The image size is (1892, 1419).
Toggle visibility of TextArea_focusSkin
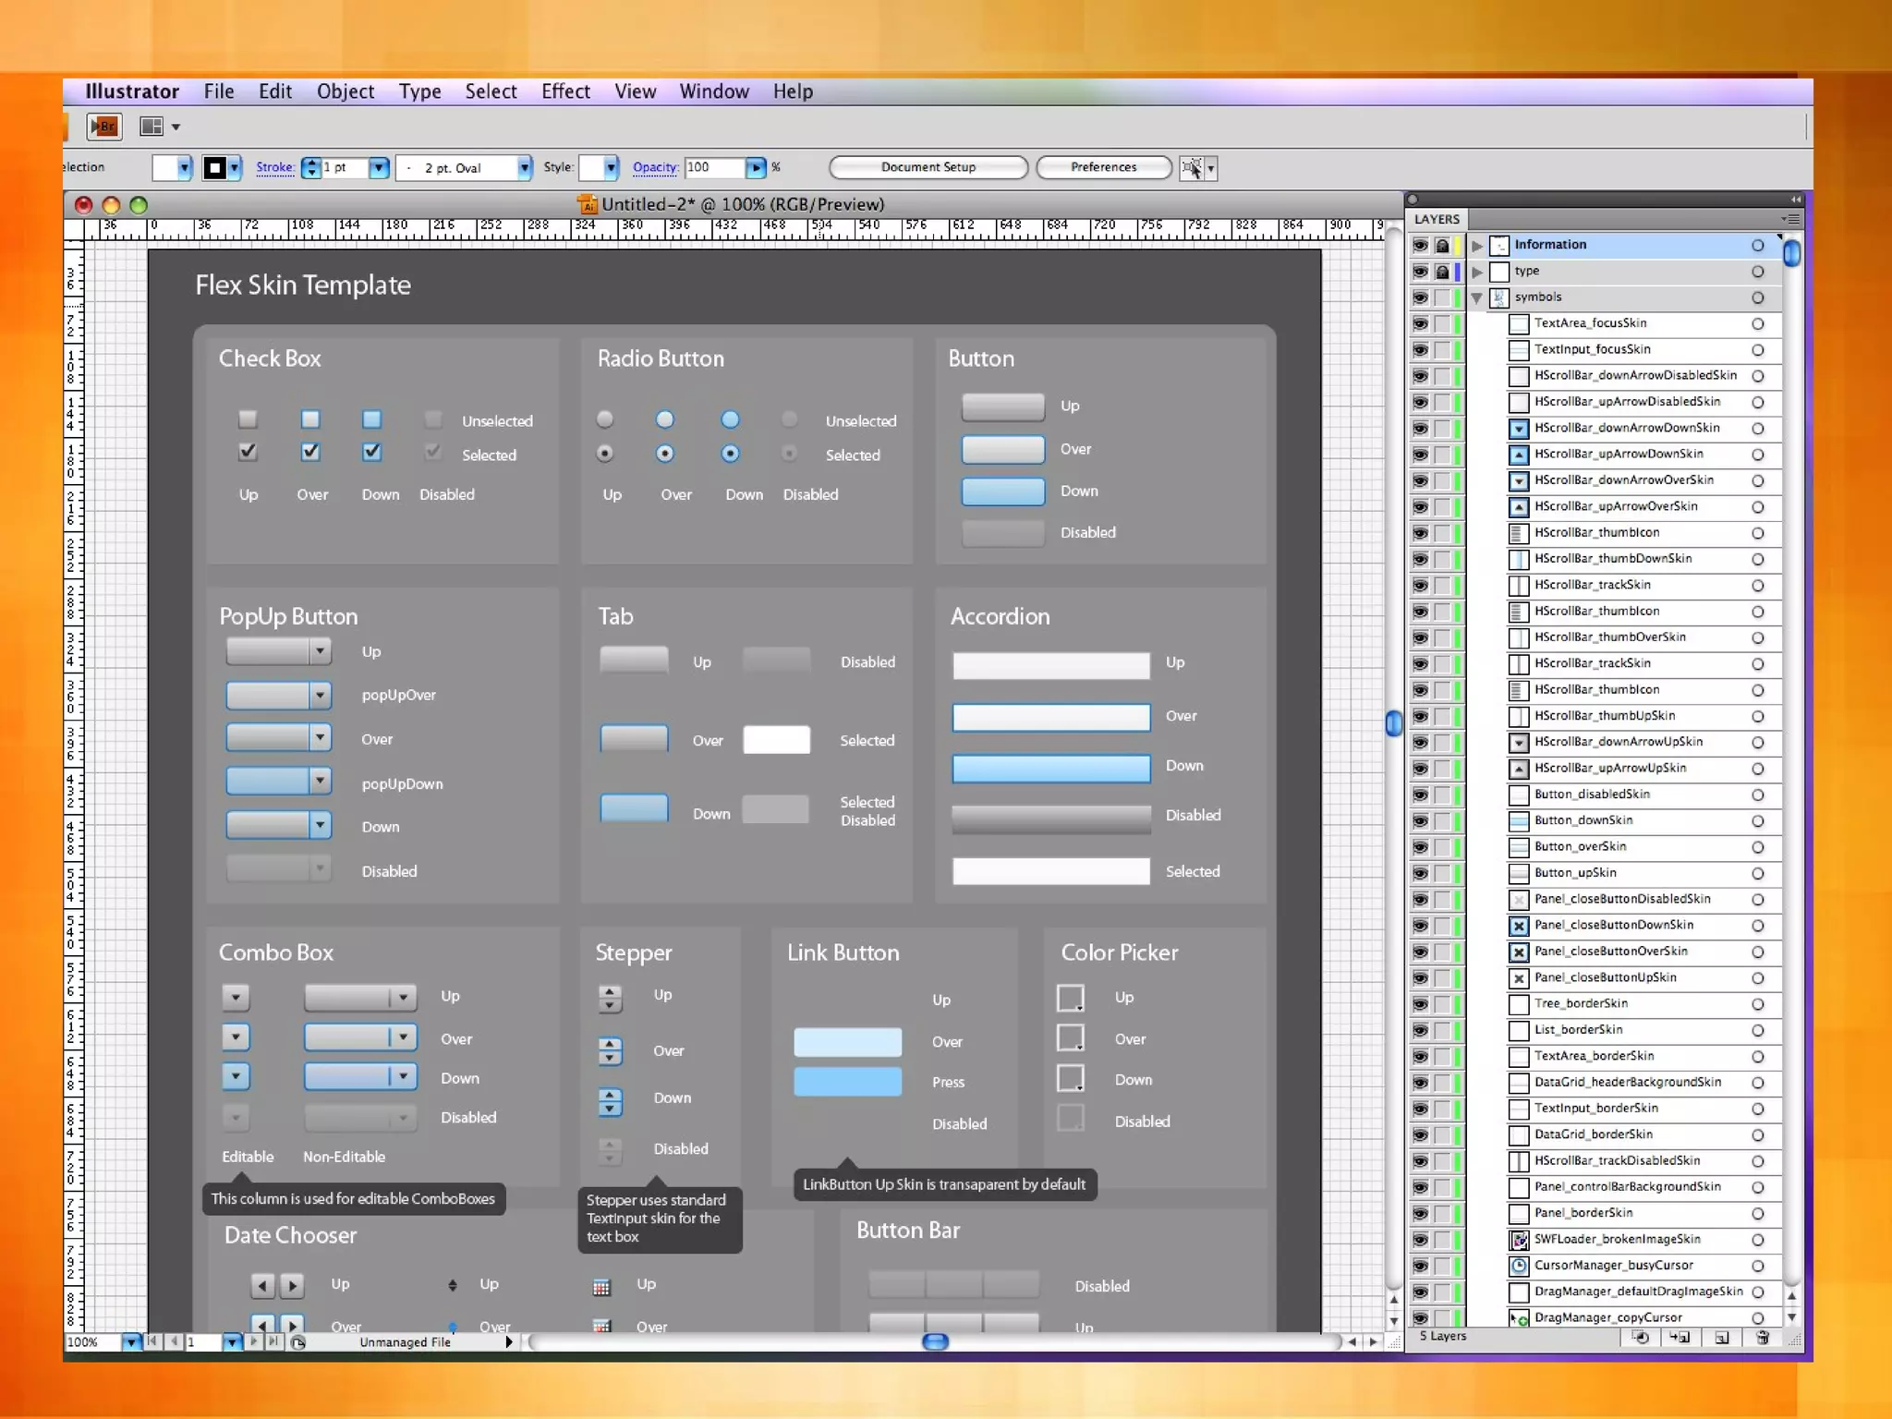[1420, 324]
